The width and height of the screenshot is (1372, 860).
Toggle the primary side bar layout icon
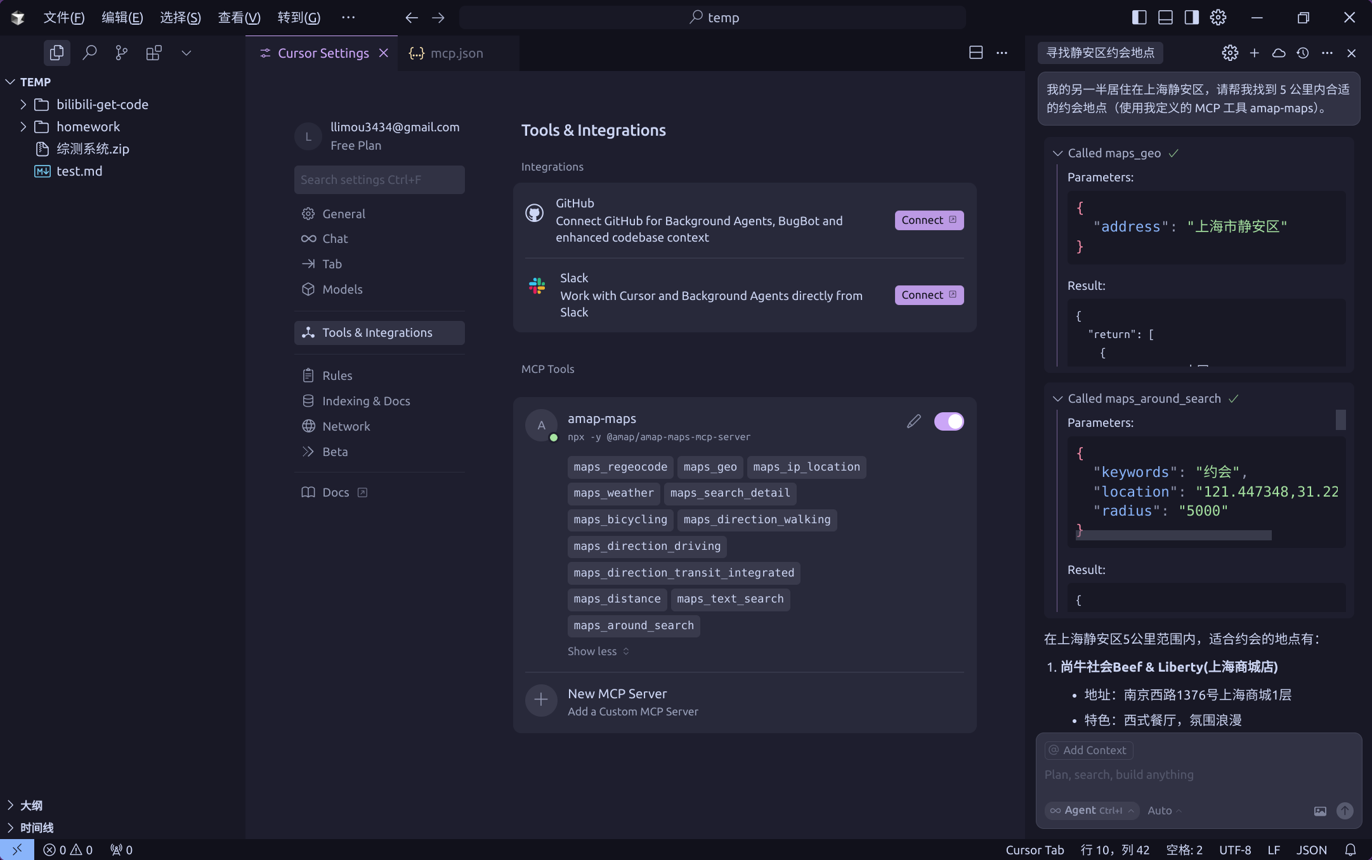[x=1139, y=17]
